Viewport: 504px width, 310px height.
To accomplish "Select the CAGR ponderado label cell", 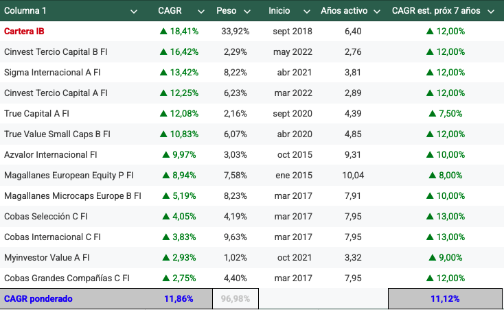I will point(38,298).
